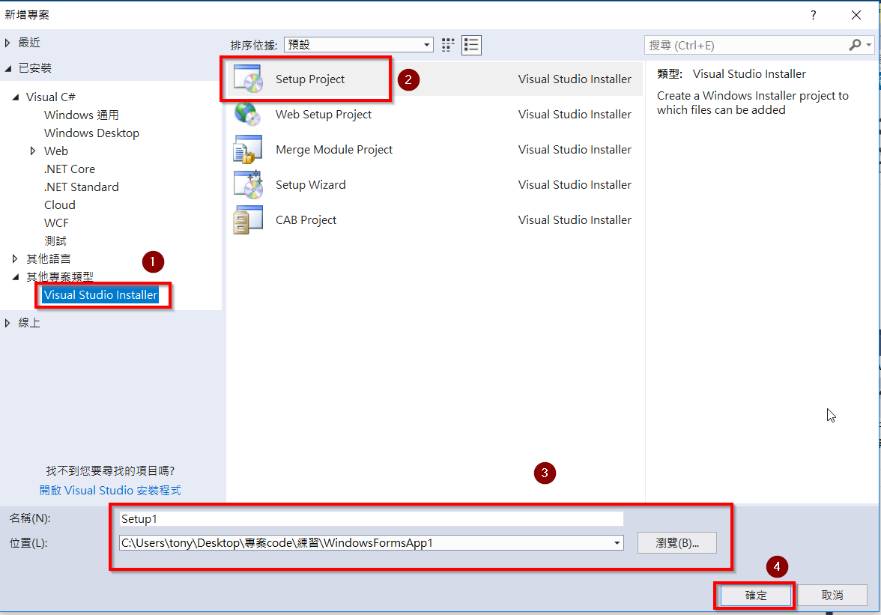Image resolution: width=881 pixels, height=615 pixels.
Task: Switch to small icons grid view
Action: coord(448,45)
